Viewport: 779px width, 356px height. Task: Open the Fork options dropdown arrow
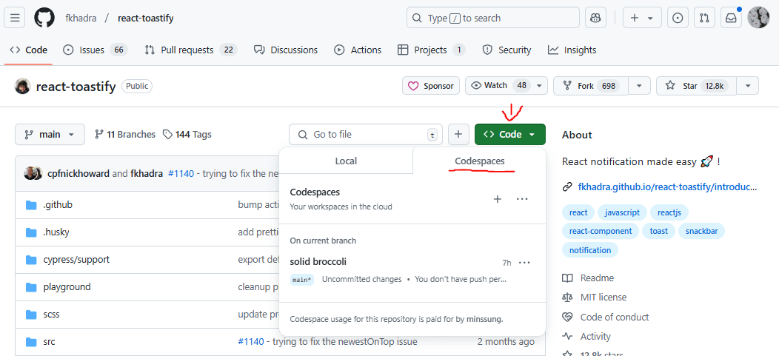point(639,86)
